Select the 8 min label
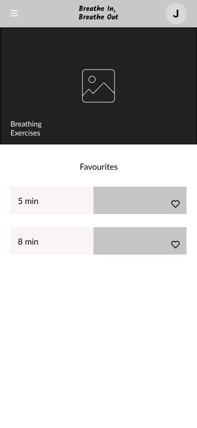Screen dimensions: 197x428 28,241
